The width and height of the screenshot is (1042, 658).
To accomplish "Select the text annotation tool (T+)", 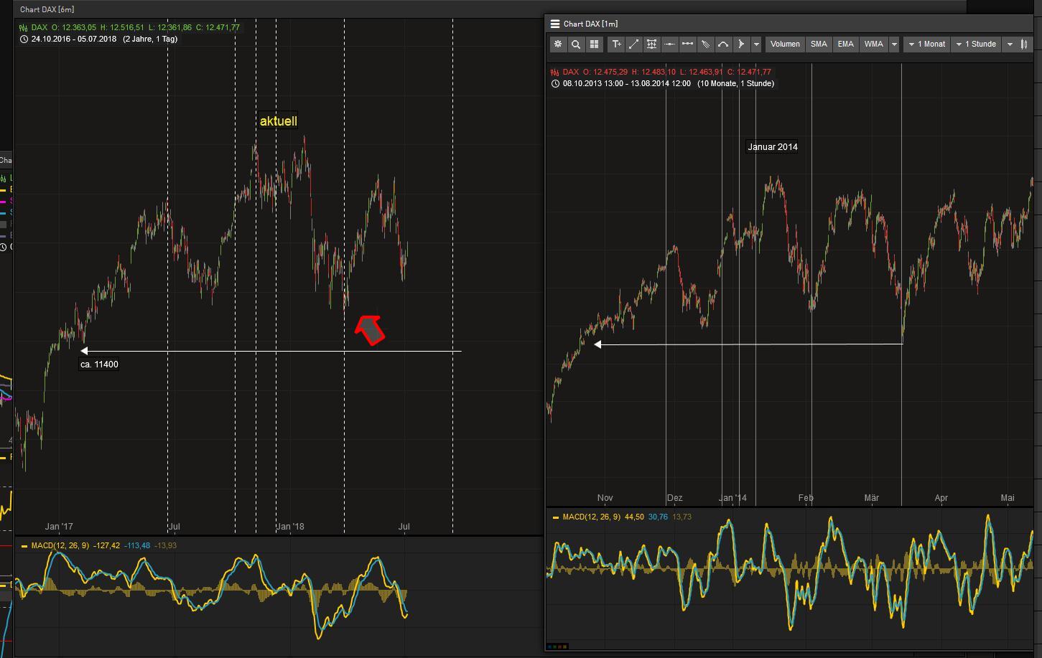I will [x=616, y=44].
